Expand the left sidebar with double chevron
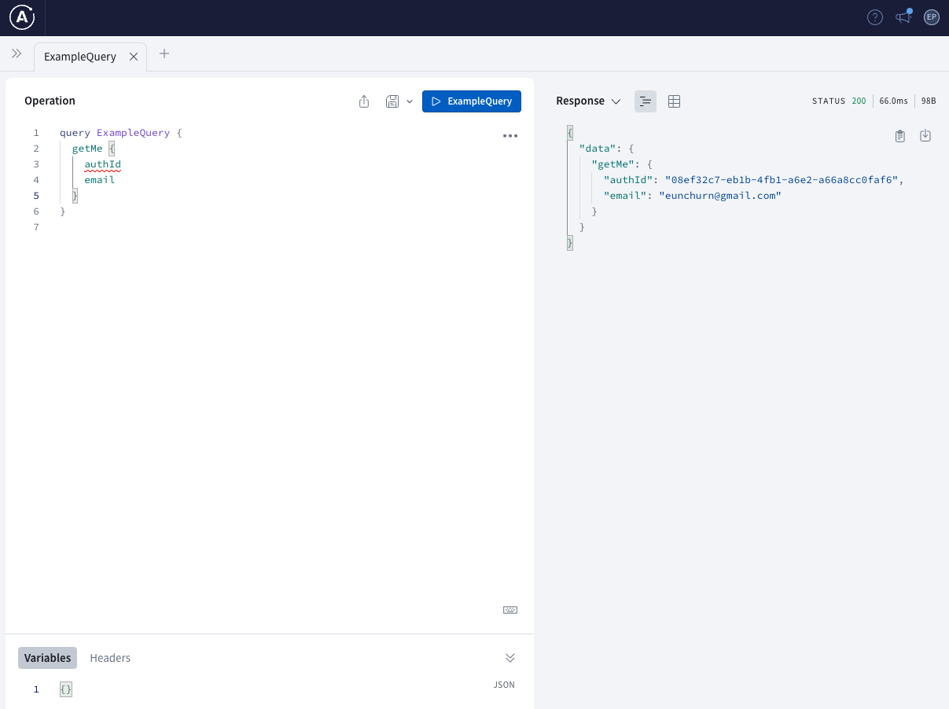Image resolution: width=949 pixels, height=709 pixels. (17, 53)
